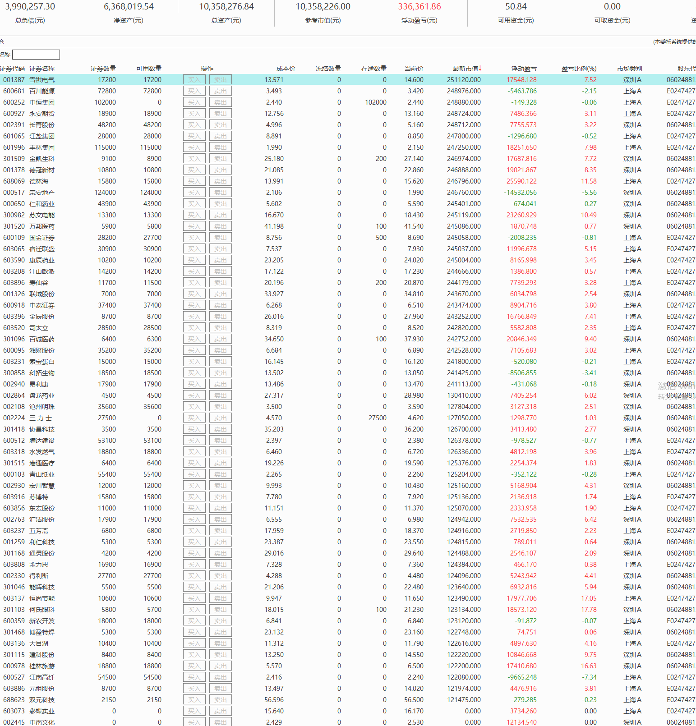Click the 净资产 value 6,368,019.54
The height and width of the screenshot is (726, 696).
tap(129, 7)
